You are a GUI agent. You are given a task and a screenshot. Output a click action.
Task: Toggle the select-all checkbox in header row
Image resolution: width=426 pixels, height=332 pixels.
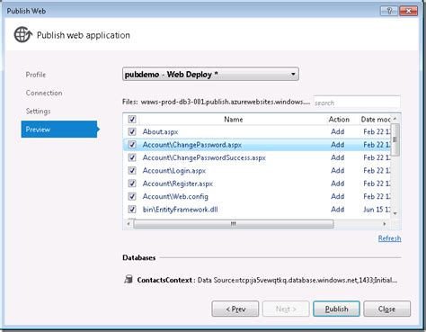[x=132, y=119]
